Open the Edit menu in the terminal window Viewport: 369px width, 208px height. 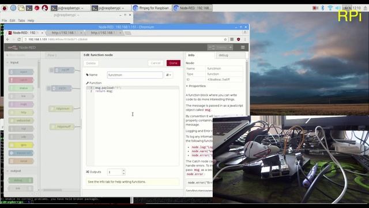point(12,21)
